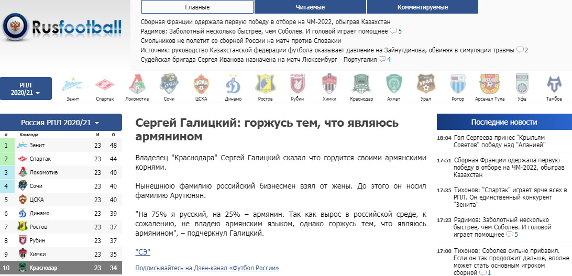Click comment bubble on 17:00 news item
This screenshot has width=572, height=276.
pos(483,272)
